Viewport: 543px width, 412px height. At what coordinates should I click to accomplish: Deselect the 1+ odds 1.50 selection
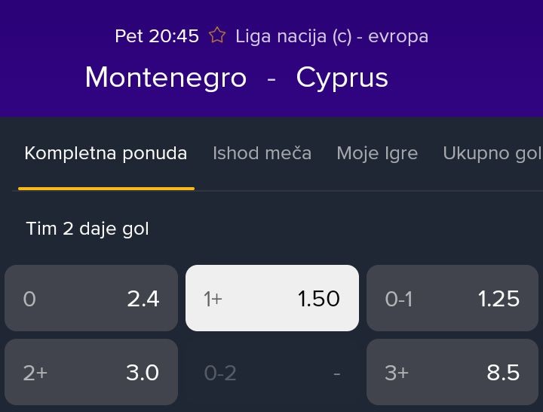coord(272,298)
